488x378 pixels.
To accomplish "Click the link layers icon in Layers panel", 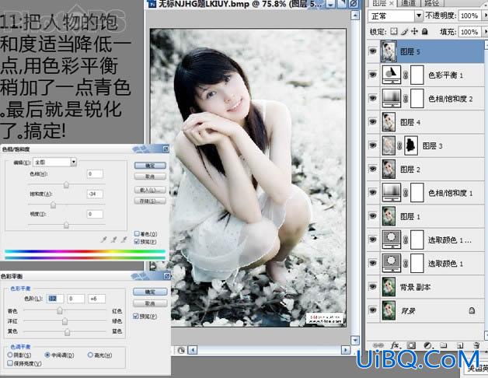I will (378, 345).
